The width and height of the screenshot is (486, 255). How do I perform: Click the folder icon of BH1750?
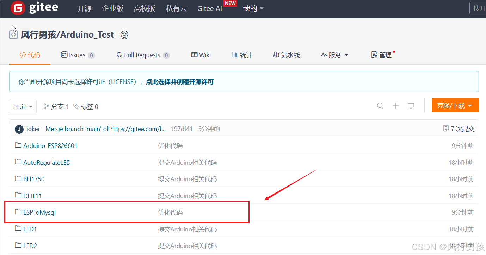point(18,178)
